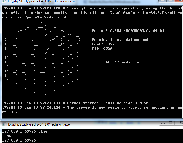Image resolution: width=183 pixels, height=143 pixels.
Task: Click the 'no config file specified' warning line
Action: [x=92, y=13]
